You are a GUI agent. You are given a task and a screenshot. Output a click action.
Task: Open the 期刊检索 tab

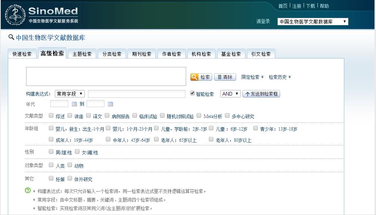pos(142,54)
